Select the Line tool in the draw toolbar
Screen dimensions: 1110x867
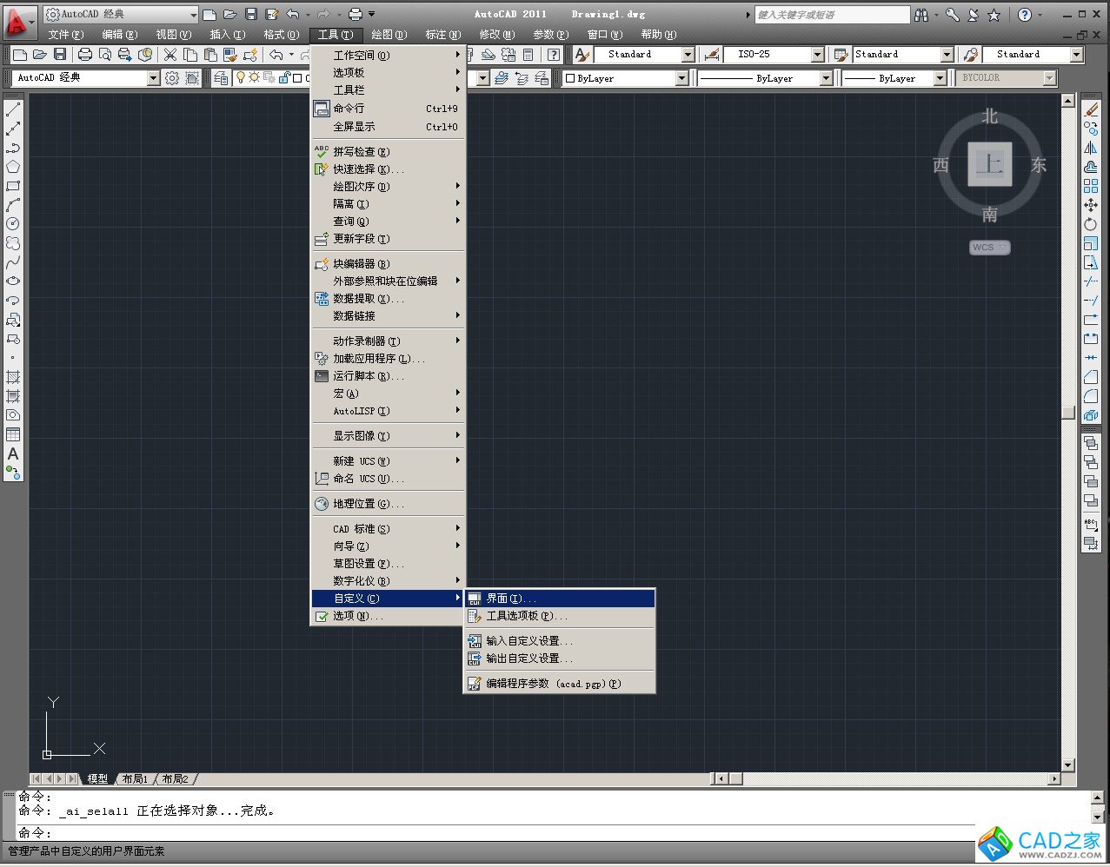(13, 110)
